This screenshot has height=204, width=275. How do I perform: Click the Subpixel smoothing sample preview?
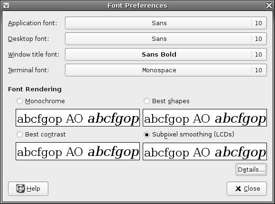pos(205,151)
